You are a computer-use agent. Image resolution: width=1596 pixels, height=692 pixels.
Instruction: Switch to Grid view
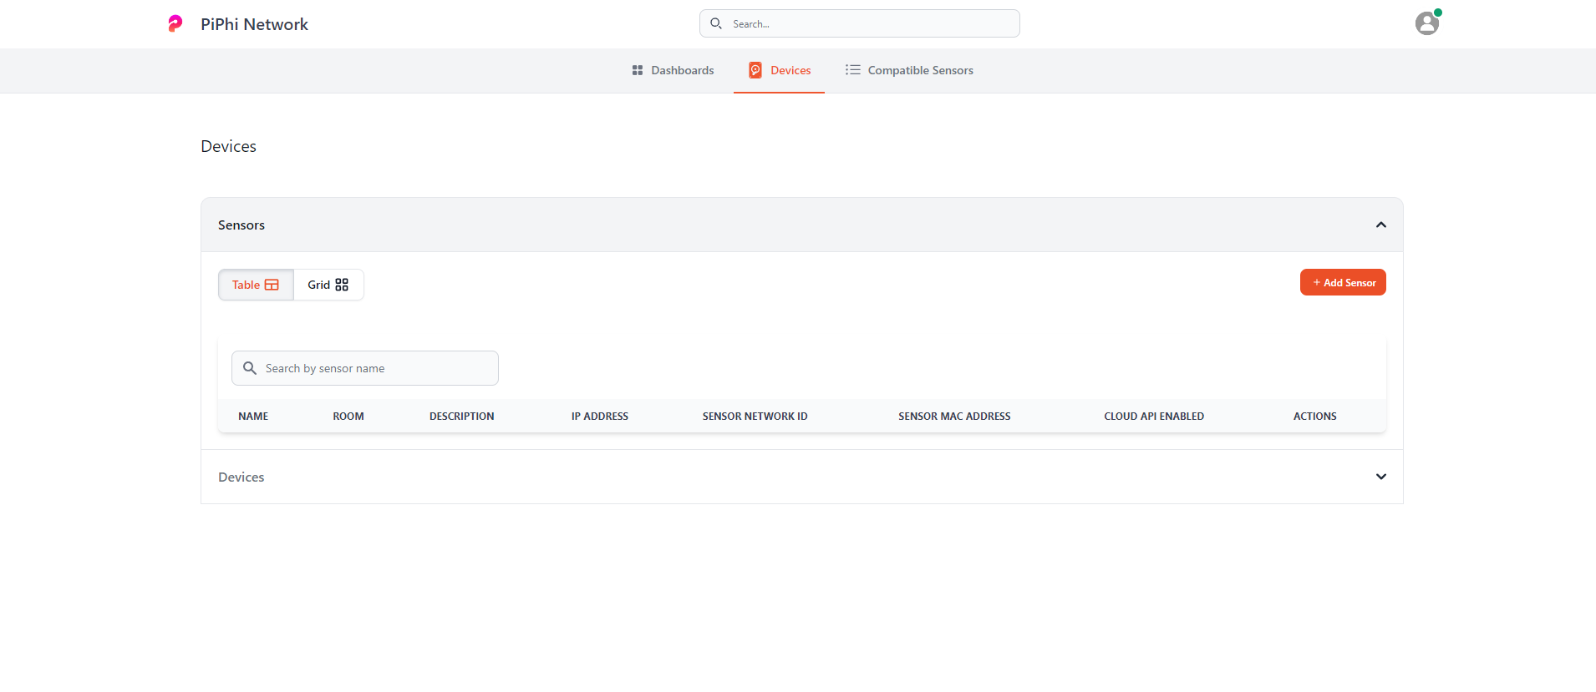[328, 285]
